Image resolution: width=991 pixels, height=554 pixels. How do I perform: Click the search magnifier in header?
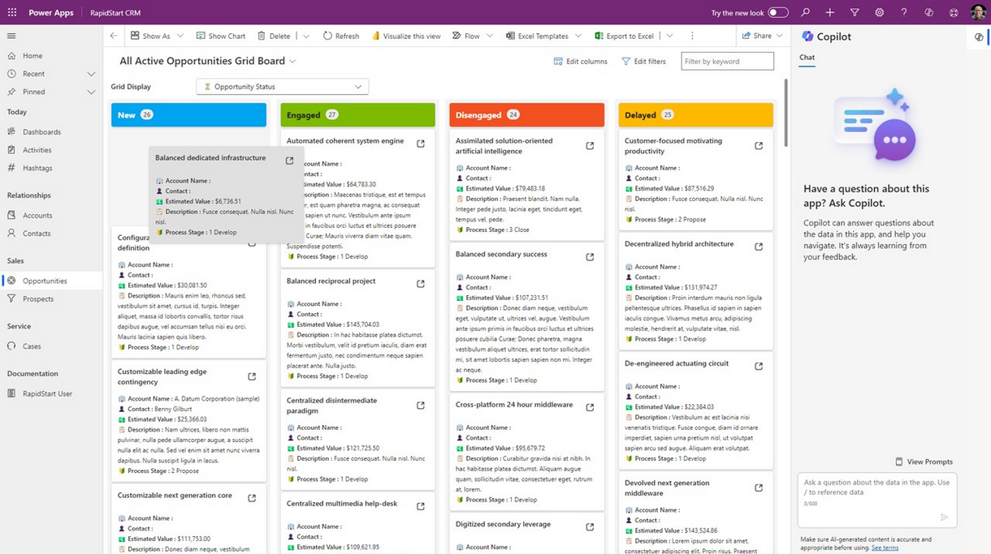[805, 13]
